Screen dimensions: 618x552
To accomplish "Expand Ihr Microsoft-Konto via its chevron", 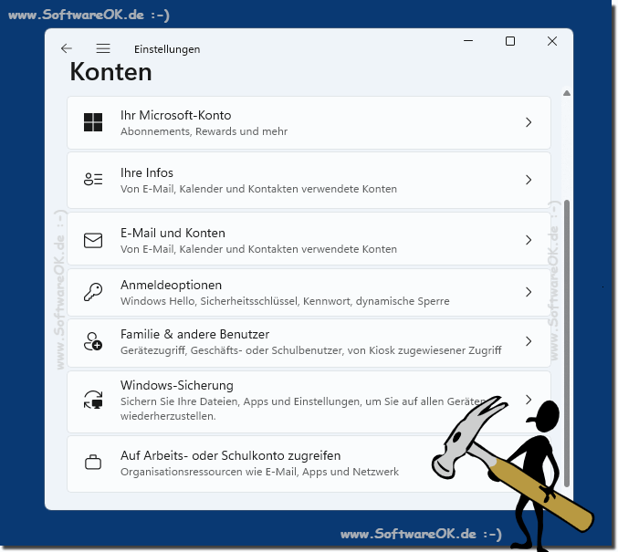I will tap(529, 122).
